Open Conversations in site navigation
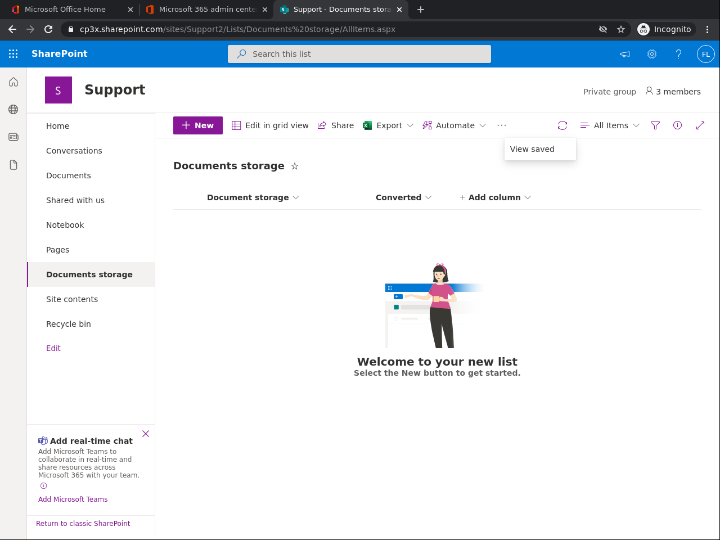Viewport: 720px width, 540px height. pos(74,151)
